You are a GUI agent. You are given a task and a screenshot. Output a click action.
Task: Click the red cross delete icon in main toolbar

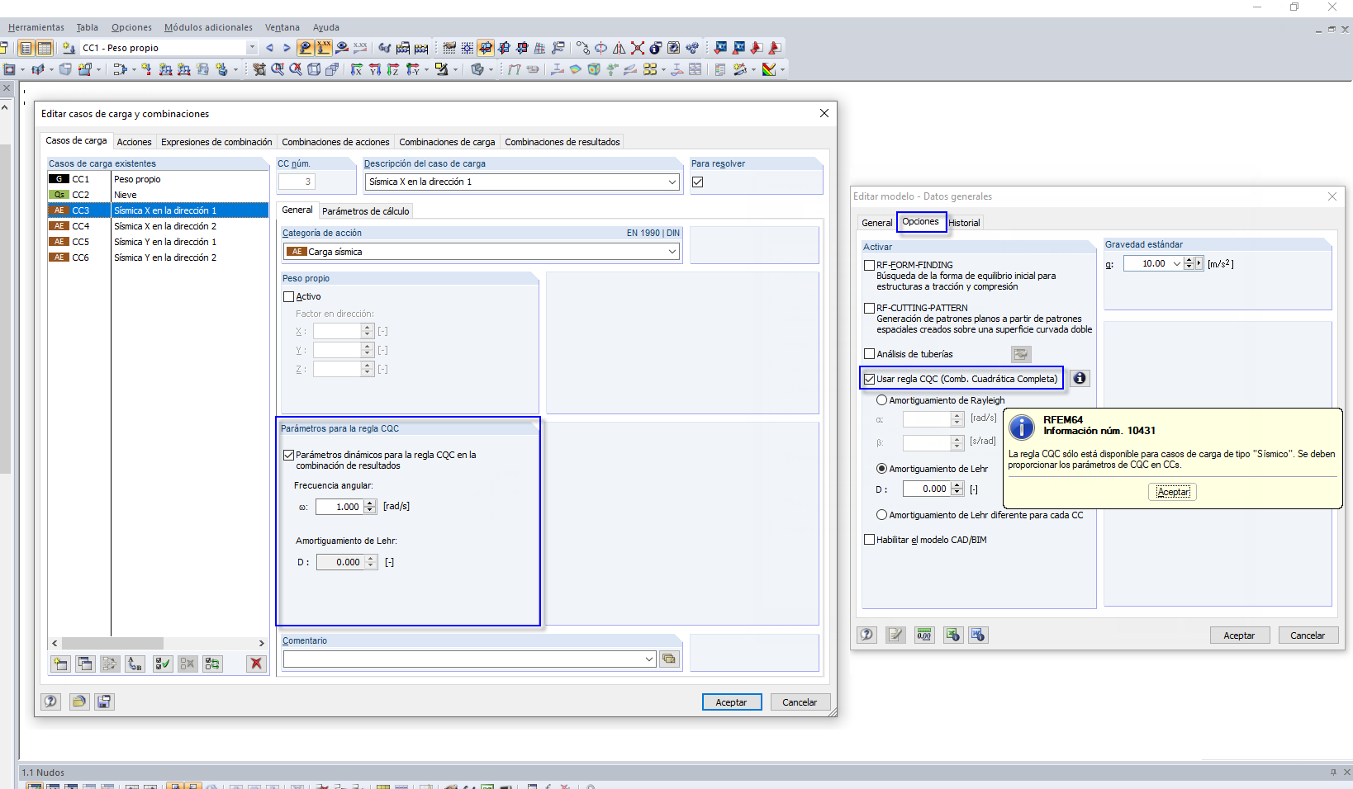pos(637,48)
